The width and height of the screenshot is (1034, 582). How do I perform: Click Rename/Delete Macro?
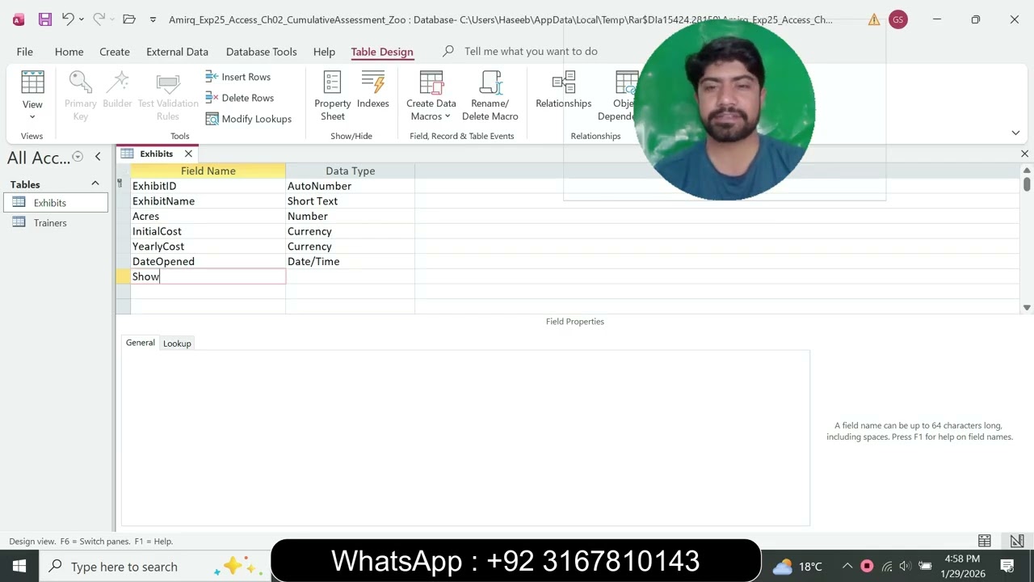490,96
